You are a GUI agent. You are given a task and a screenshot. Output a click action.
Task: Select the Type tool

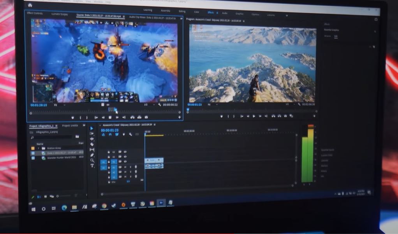point(92,166)
